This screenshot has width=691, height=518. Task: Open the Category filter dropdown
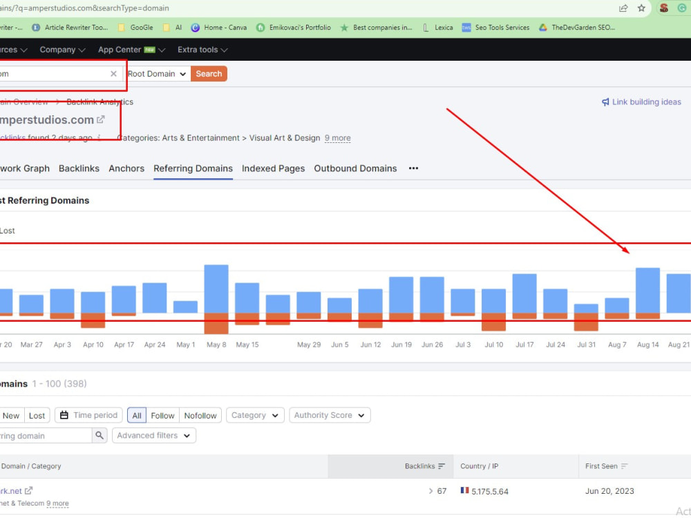pos(255,415)
